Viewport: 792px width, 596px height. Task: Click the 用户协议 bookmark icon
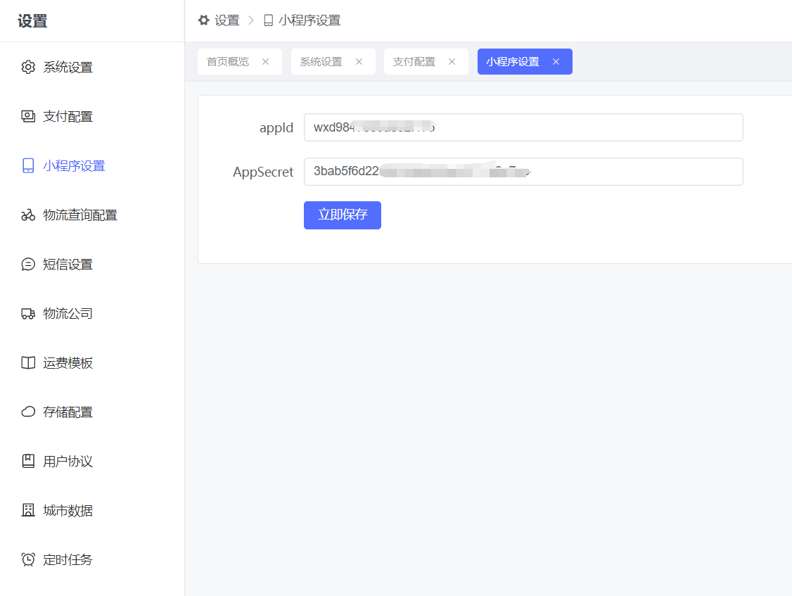pos(28,461)
